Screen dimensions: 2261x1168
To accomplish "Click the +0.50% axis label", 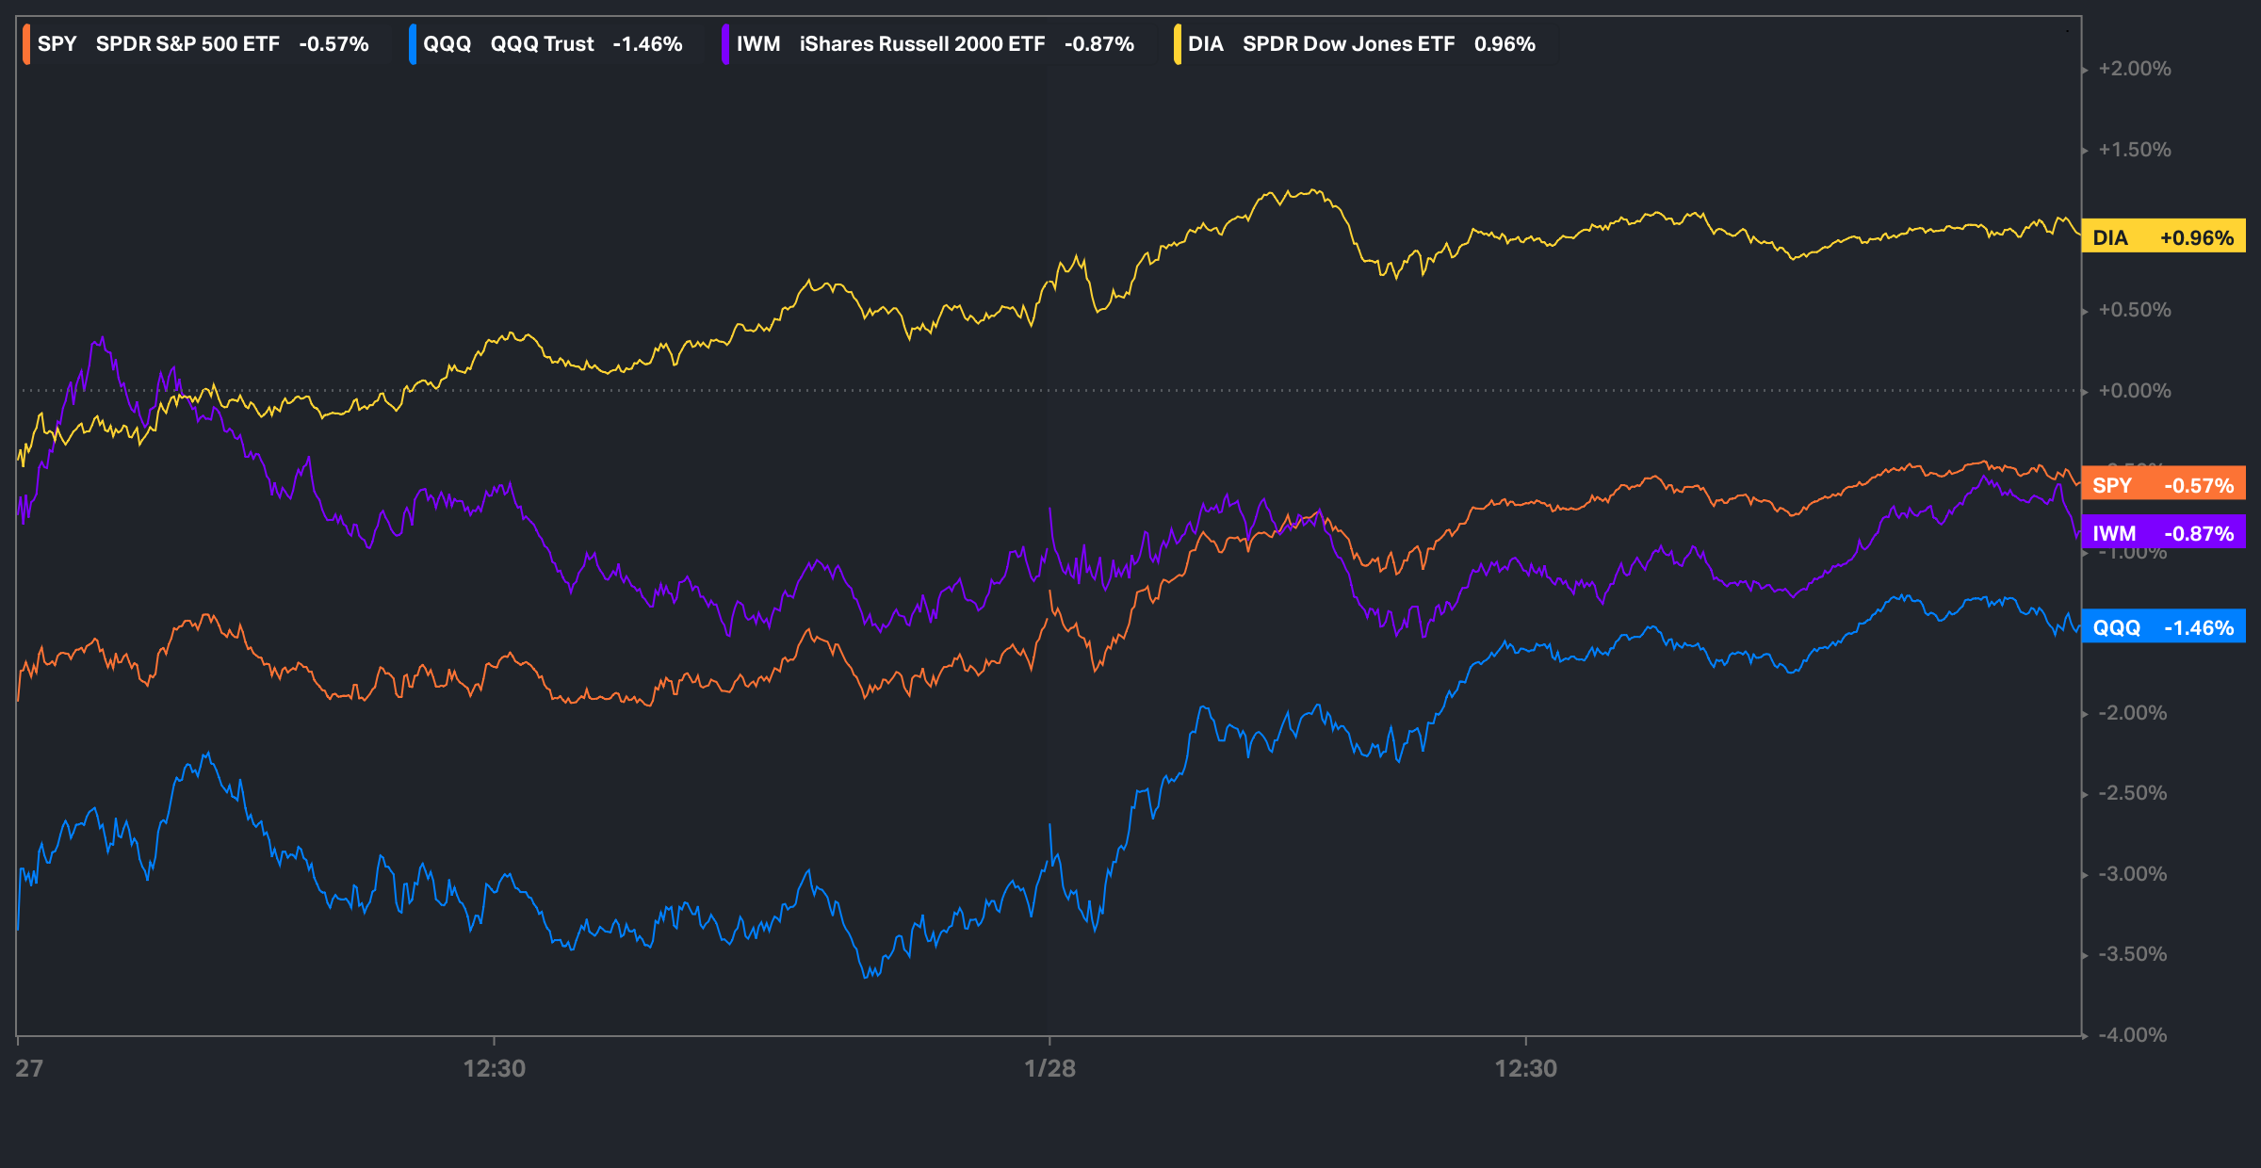I will (2135, 310).
